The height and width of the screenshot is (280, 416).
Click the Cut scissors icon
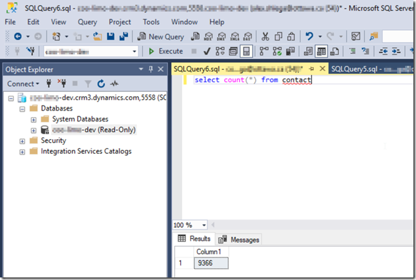(x=265, y=36)
